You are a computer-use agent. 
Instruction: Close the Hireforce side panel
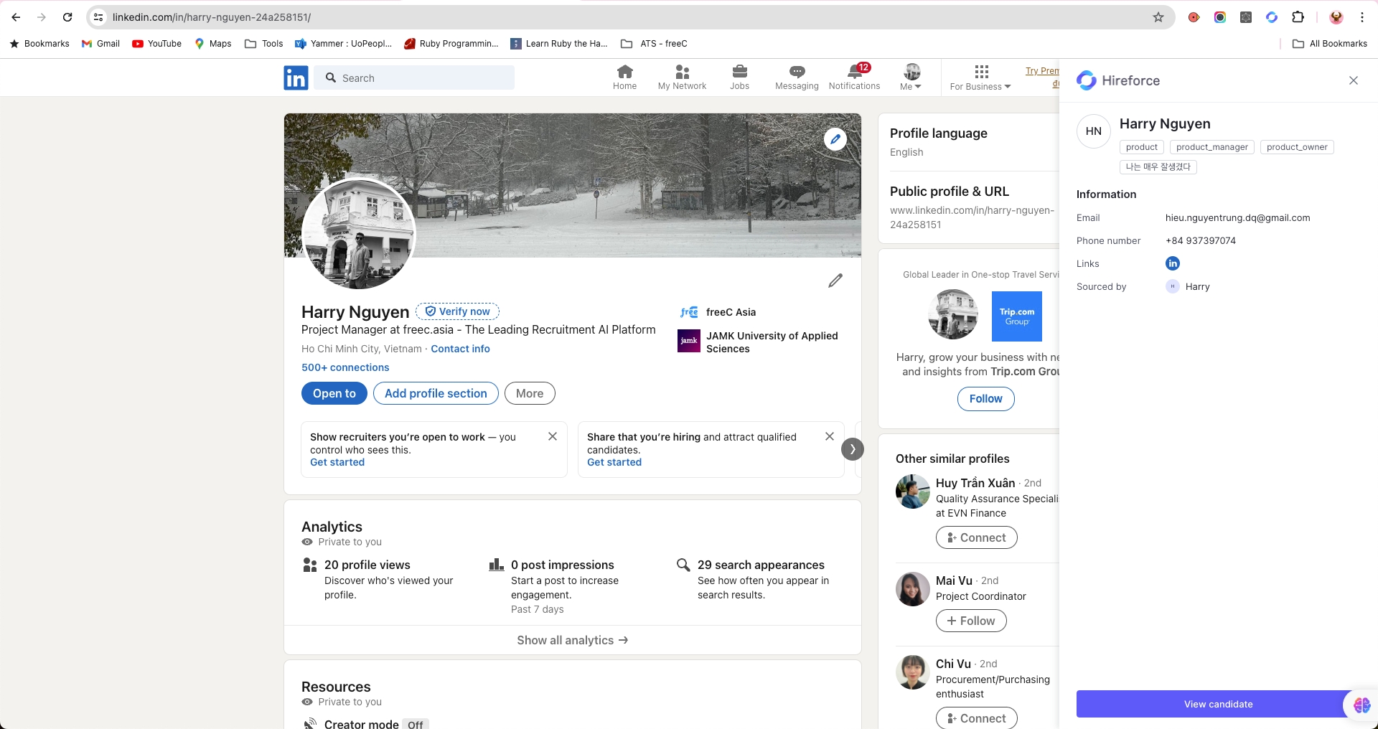coord(1353,80)
